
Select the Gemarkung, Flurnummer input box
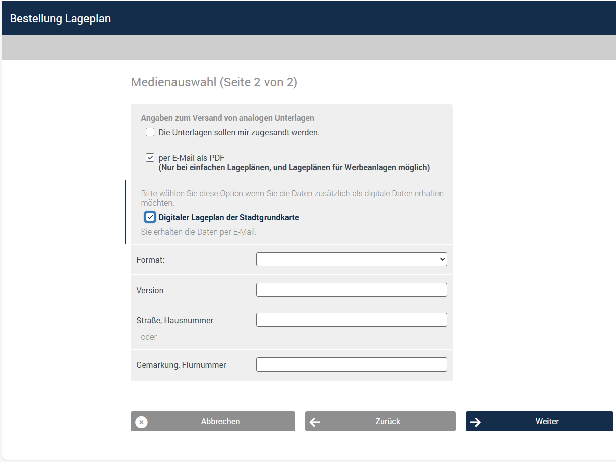tap(351, 364)
